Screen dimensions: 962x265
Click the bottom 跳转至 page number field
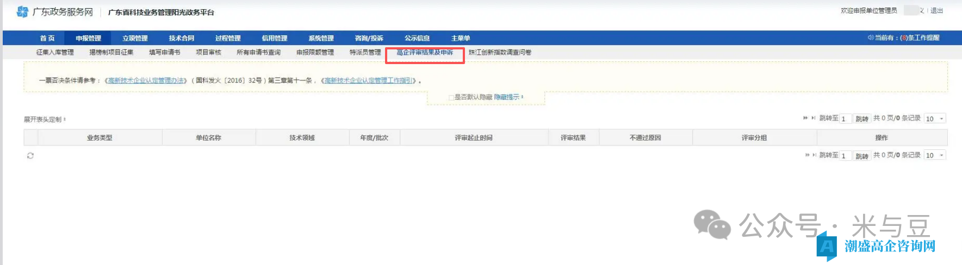[x=845, y=156]
